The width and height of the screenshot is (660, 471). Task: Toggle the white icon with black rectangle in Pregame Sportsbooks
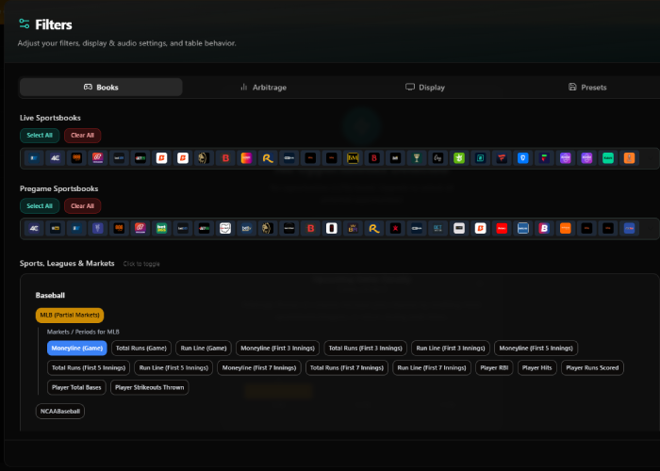click(331, 228)
